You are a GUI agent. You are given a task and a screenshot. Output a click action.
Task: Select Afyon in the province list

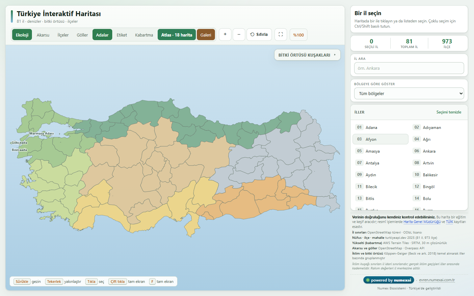click(381, 139)
